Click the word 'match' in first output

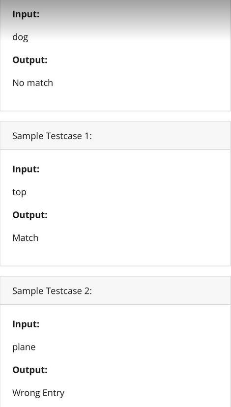click(x=40, y=83)
